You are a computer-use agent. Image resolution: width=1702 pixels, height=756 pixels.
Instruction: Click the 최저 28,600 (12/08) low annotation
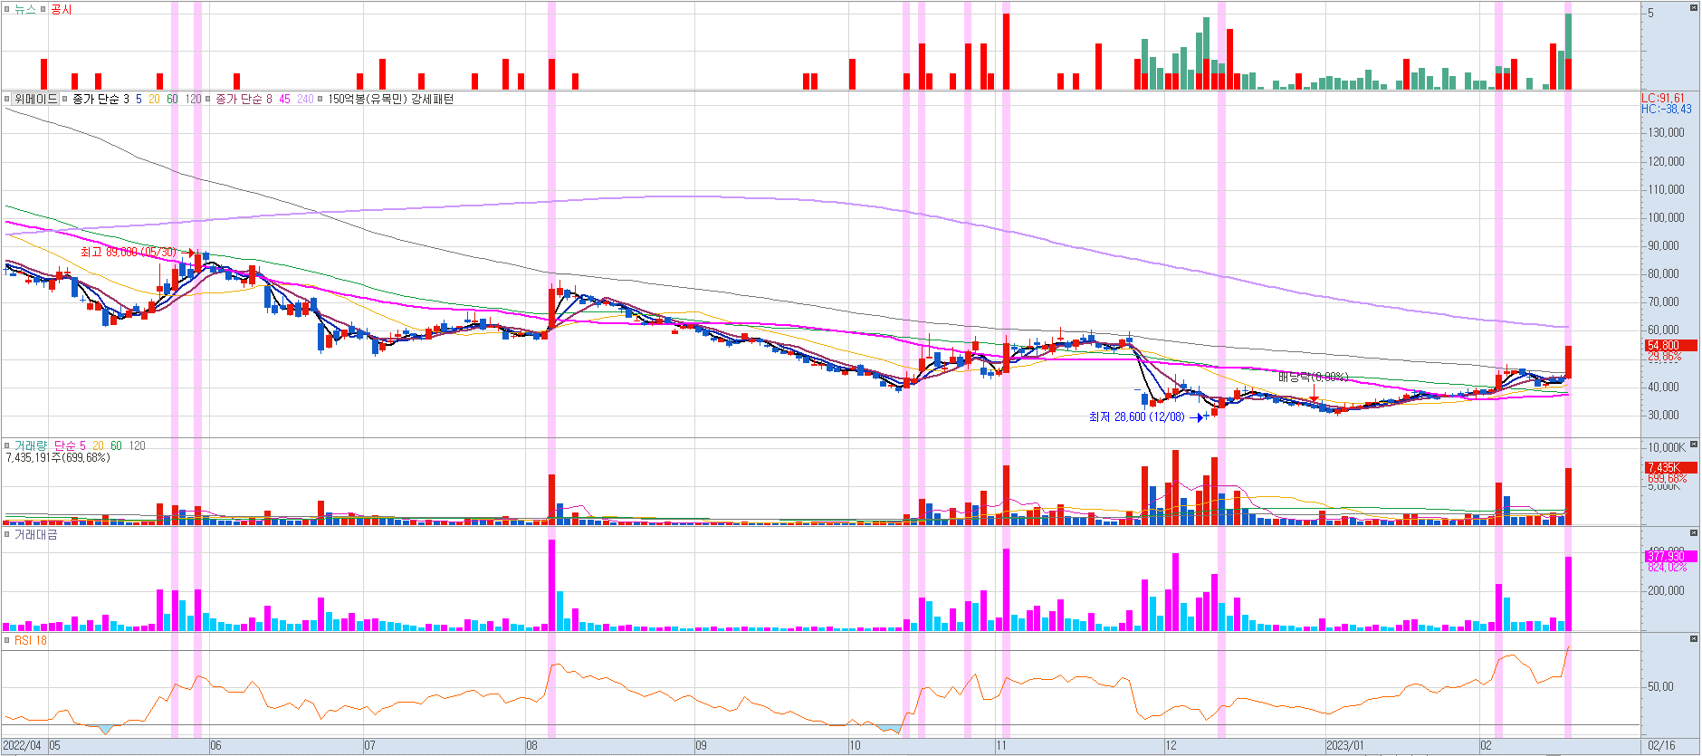(x=1136, y=417)
